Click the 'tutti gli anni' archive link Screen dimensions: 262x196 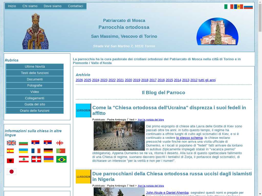point(207,80)
